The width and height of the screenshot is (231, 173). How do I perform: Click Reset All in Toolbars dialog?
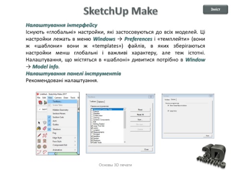click(140, 115)
